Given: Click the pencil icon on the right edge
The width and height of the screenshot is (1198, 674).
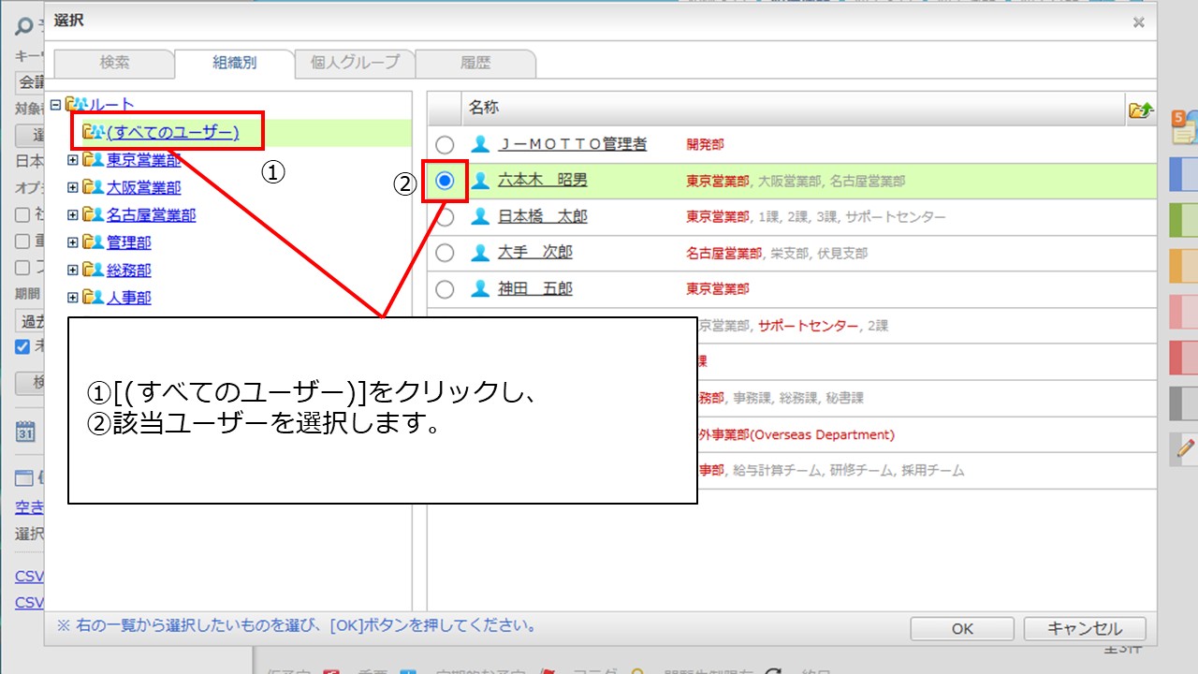Looking at the screenshot, I should 1186,449.
